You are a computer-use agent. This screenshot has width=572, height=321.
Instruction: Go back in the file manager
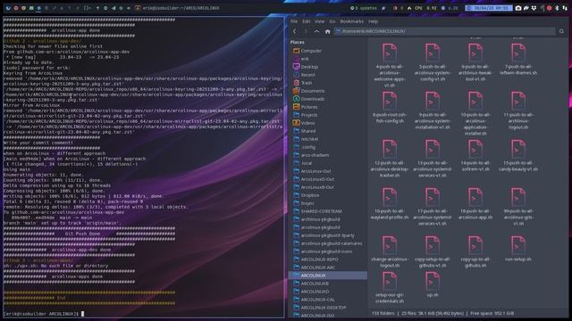pyautogui.click(x=295, y=32)
